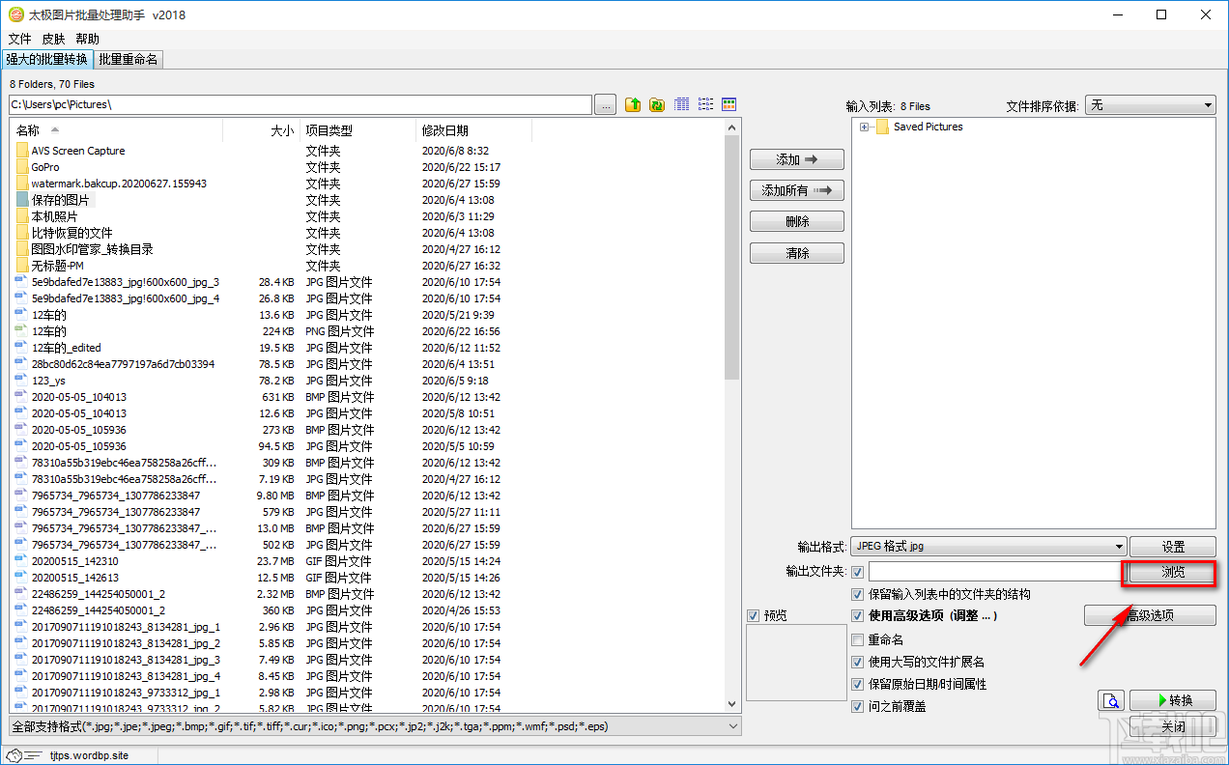Image resolution: width=1229 pixels, height=765 pixels.
Task: Toggle 使用高级选项 checkbox
Action: [858, 616]
